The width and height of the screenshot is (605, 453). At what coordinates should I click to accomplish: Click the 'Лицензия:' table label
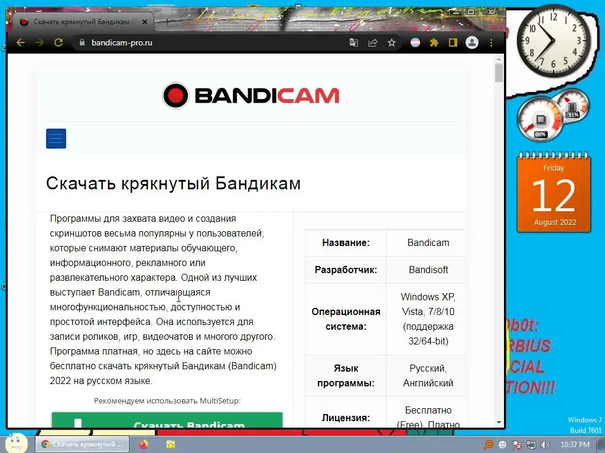346,418
